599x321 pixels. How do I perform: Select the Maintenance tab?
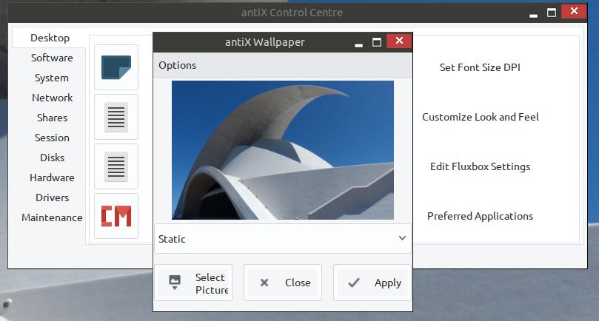pos(52,217)
